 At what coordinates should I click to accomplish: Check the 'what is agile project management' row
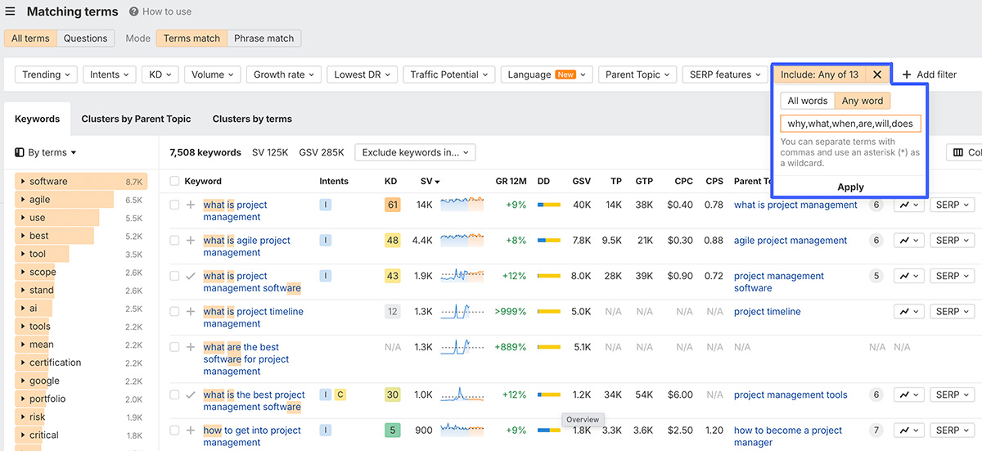pos(174,241)
